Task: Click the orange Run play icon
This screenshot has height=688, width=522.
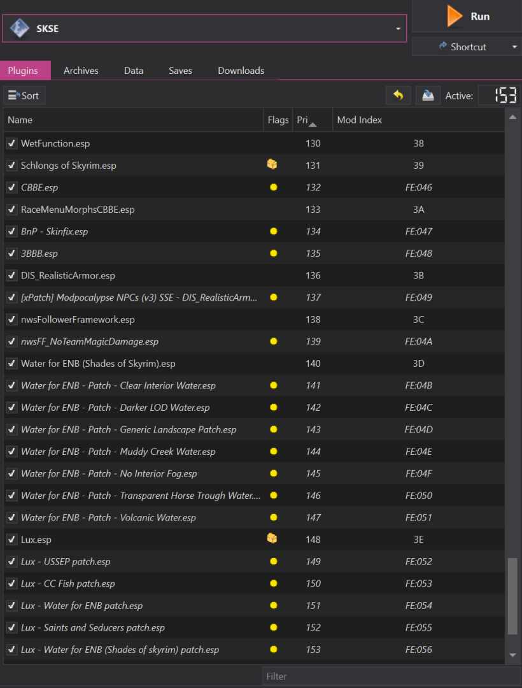Action: (x=454, y=16)
